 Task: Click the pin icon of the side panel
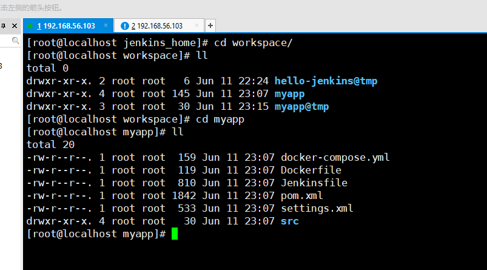tap(4, 26)
